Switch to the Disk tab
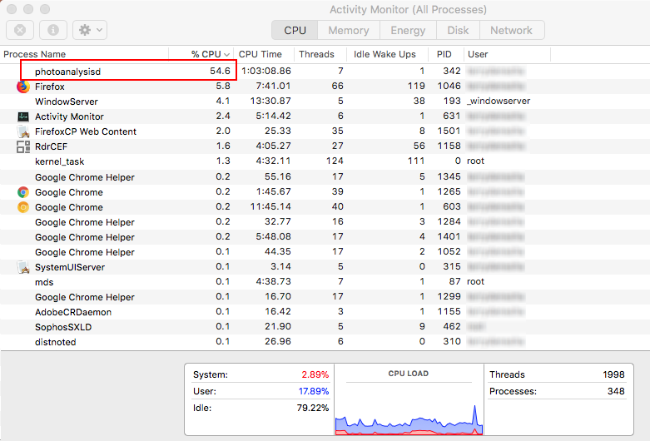The image size is (650, 441). tap(458, 30)
